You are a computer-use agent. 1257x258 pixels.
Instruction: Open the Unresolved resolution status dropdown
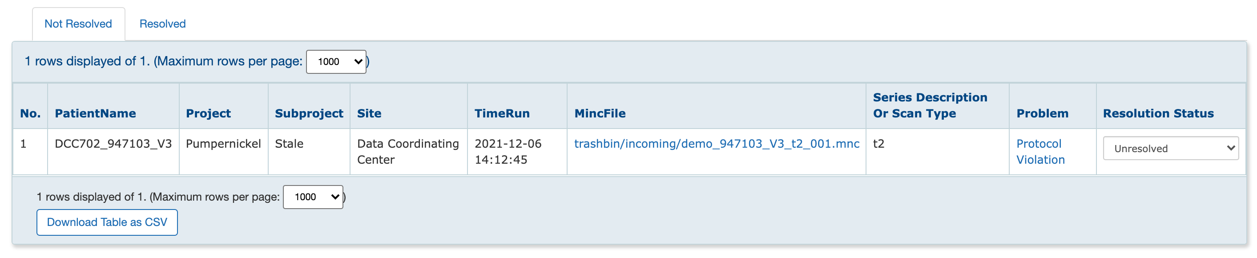click(1170, 148)
